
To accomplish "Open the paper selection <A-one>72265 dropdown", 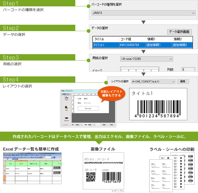I will 146,59.
